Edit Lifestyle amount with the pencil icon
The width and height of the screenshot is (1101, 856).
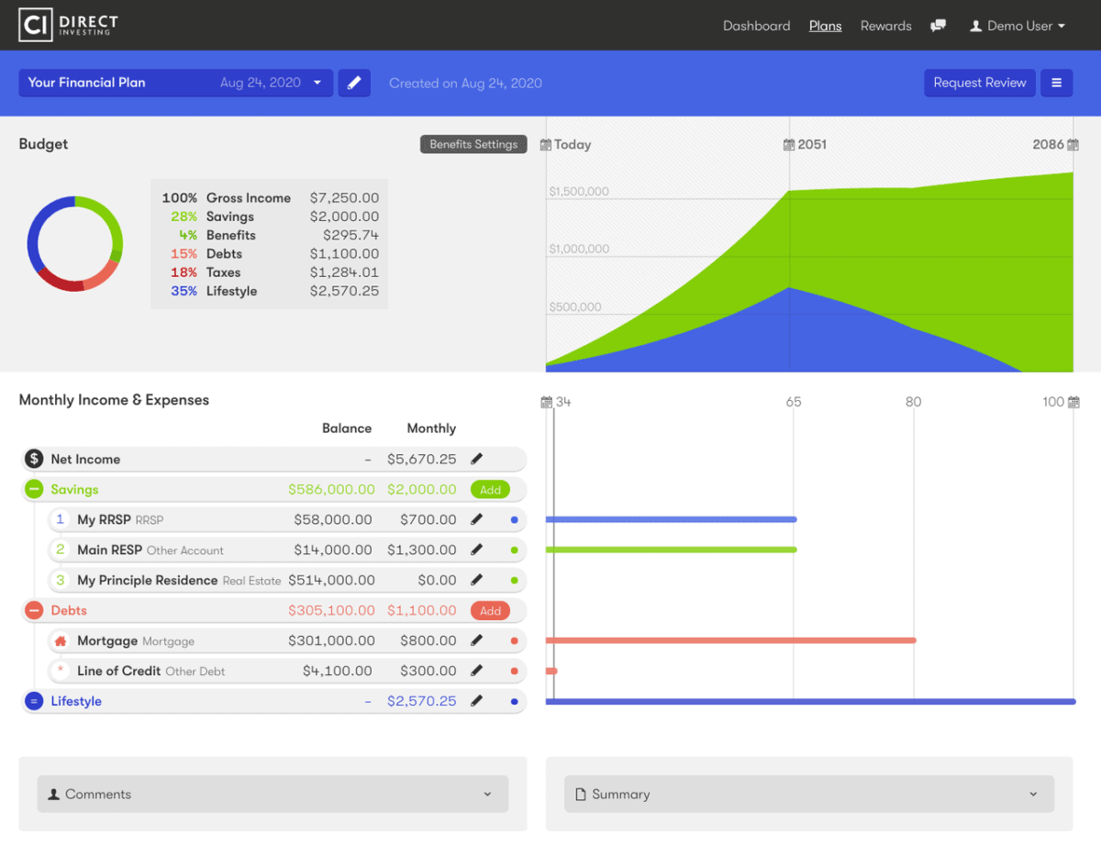coord(476,701)
